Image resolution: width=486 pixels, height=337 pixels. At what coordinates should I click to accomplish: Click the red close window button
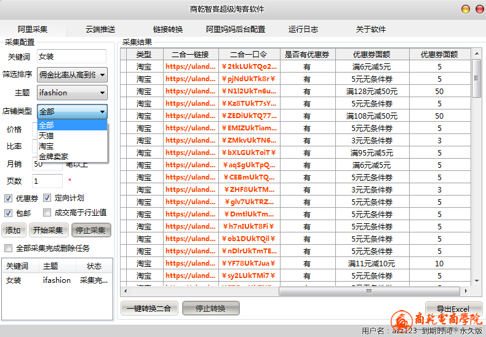tap(480, 9)
